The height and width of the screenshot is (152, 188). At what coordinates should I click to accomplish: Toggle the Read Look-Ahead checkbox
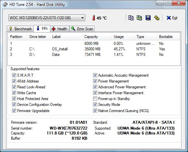pyautogui.click(x=14, y=87)
